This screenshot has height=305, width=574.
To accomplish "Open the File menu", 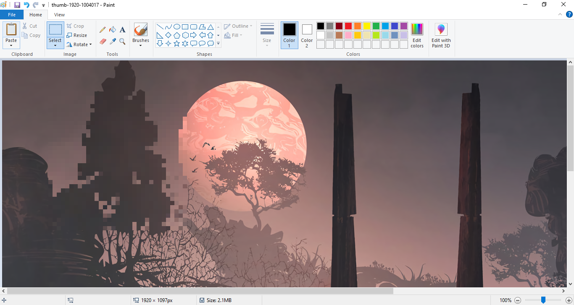I will click(12, 15).
